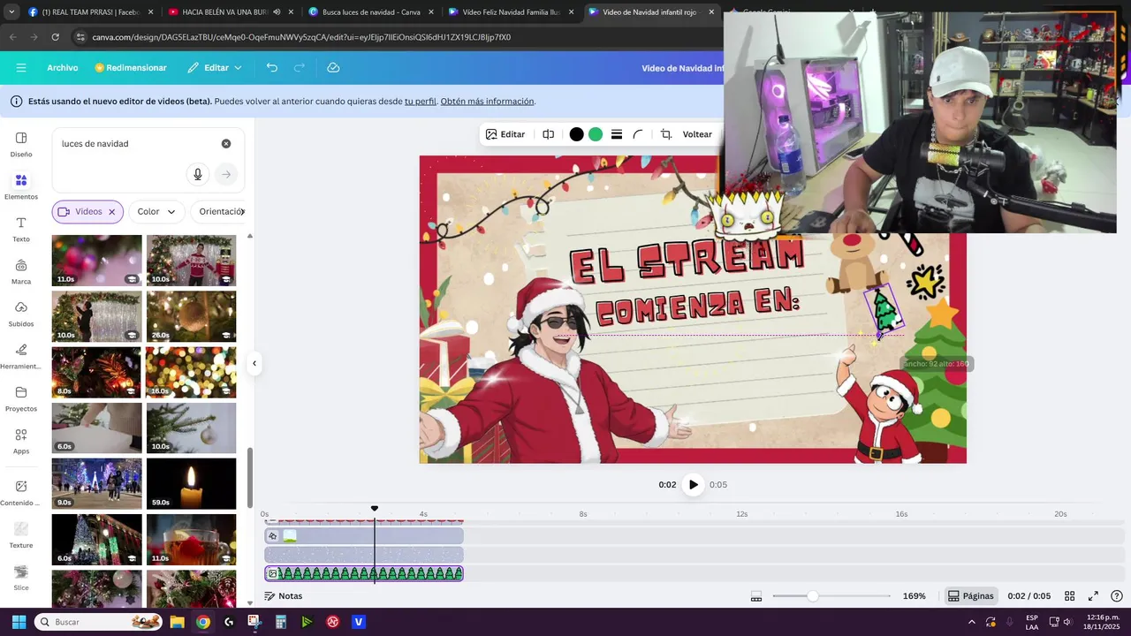Open the help question mark
The height and width of the screenshot is (636, 1131).
tap(1117, 596)
